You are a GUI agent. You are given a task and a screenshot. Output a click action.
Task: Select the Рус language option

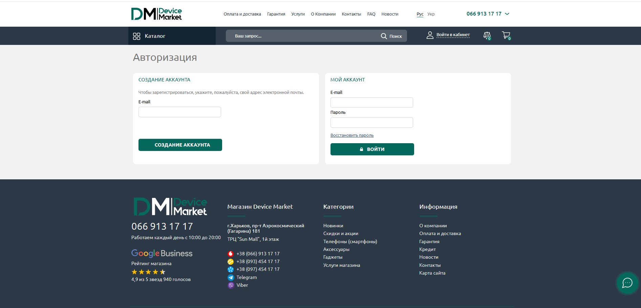pyautogui.click(x=420, y=14)
